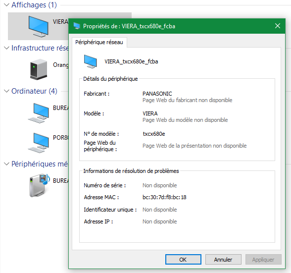Click the Annuler button

click(223, 260)
